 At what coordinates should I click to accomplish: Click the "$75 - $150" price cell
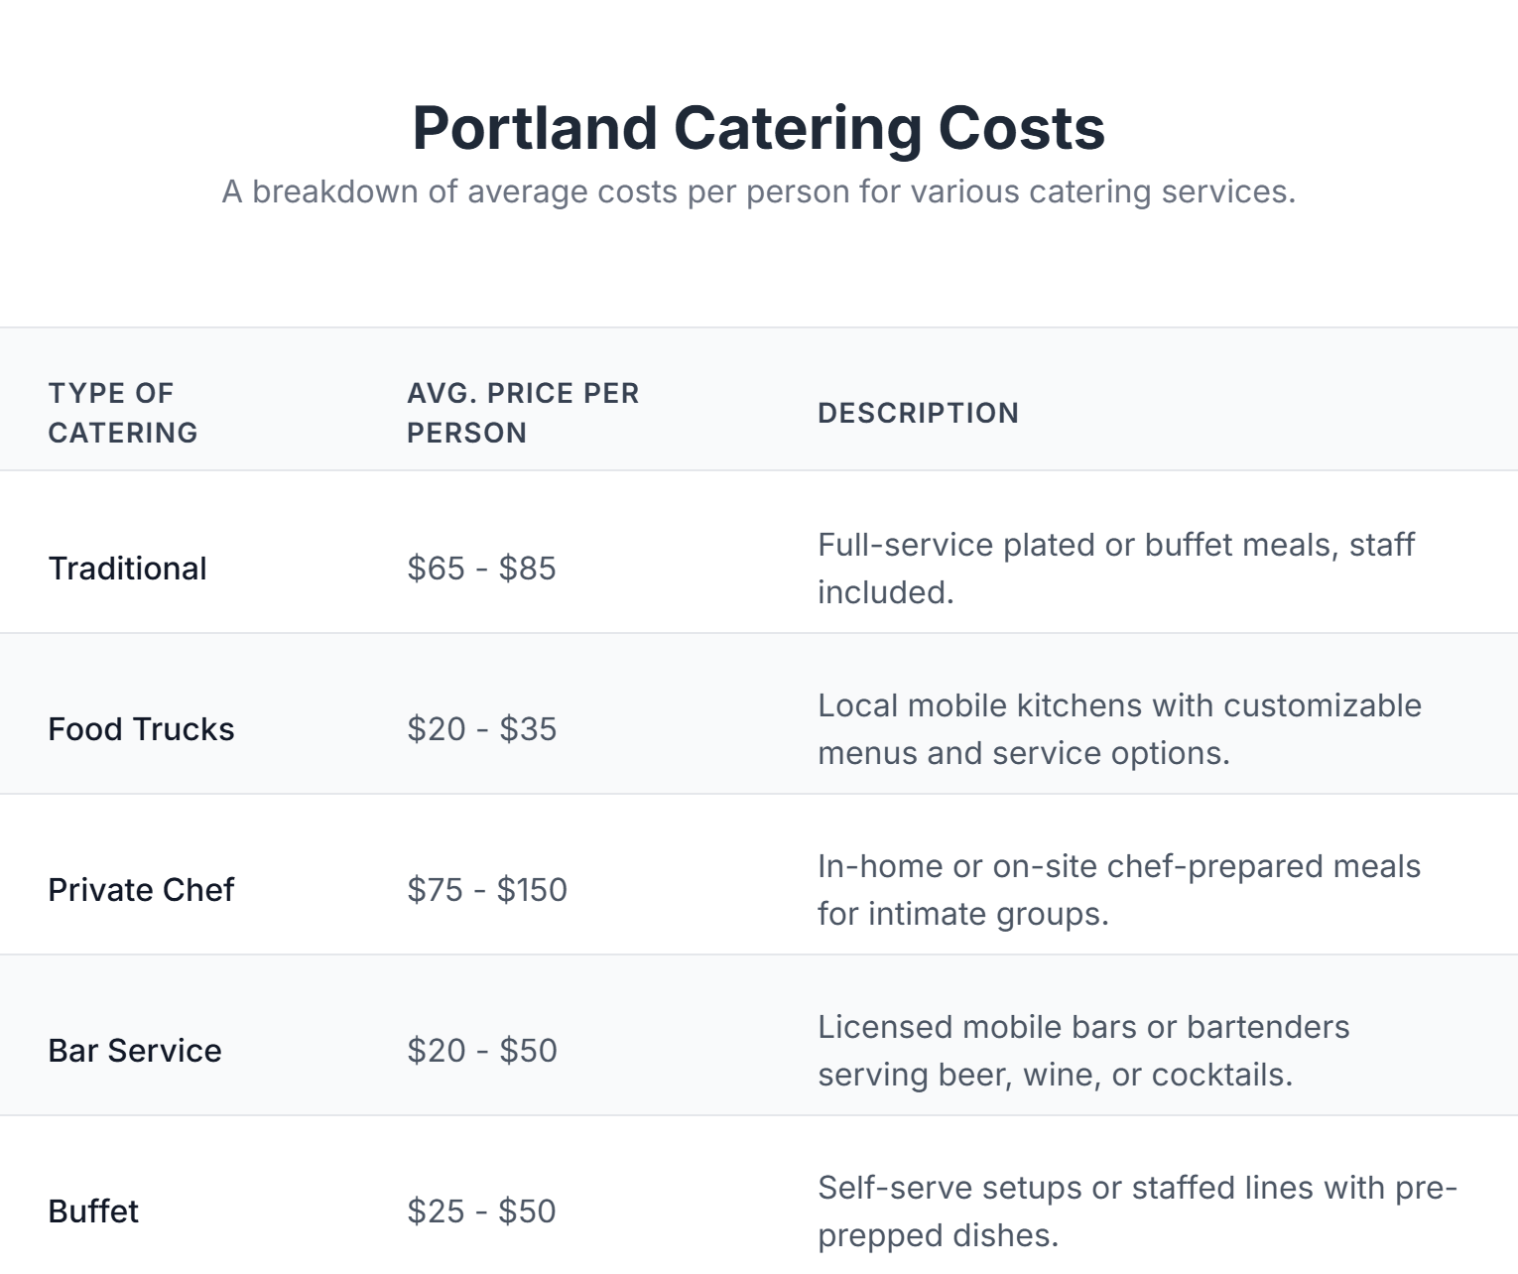point(487,890)
